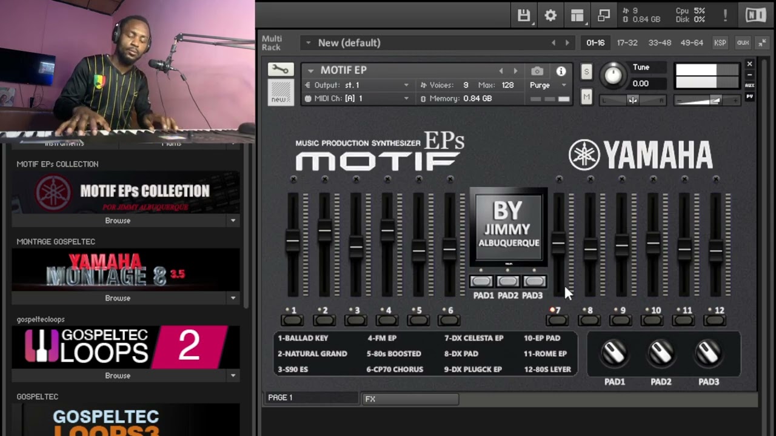Toggle sound button 1 Ballad Key

click(x=292, y=320)
